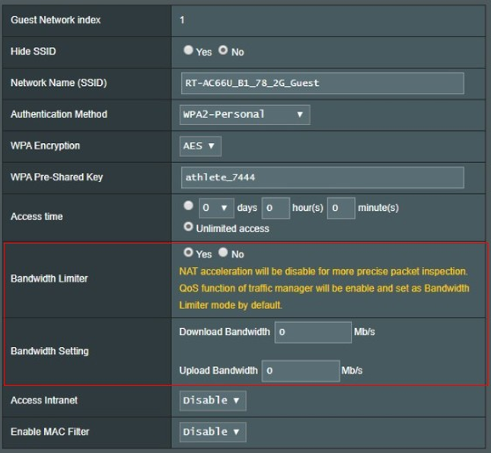
Task: Click the Guest Network index value 1
Action: pos(182,20)
